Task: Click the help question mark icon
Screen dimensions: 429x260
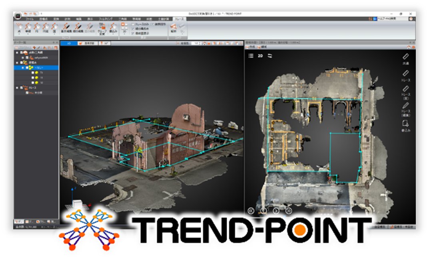Action: (411, 19)
